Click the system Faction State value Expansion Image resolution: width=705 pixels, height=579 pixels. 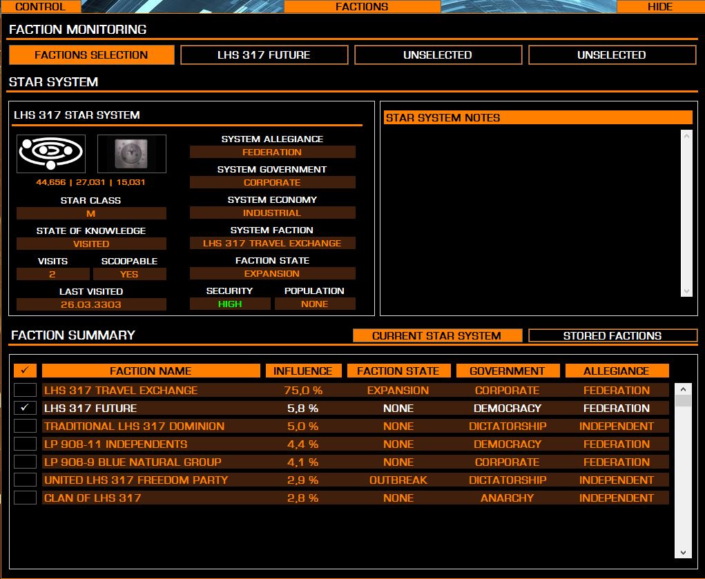tap(273, 273)
